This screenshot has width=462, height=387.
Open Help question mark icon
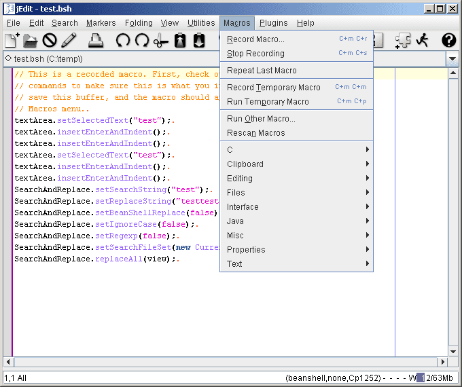click(448, 41)
